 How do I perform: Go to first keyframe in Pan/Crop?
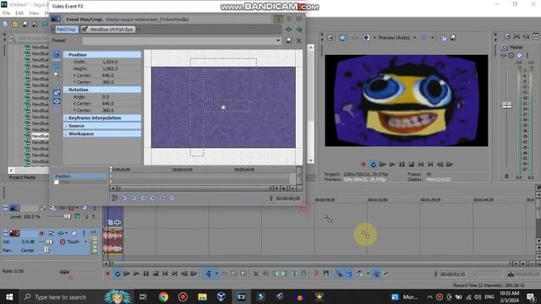click(124, 198)
